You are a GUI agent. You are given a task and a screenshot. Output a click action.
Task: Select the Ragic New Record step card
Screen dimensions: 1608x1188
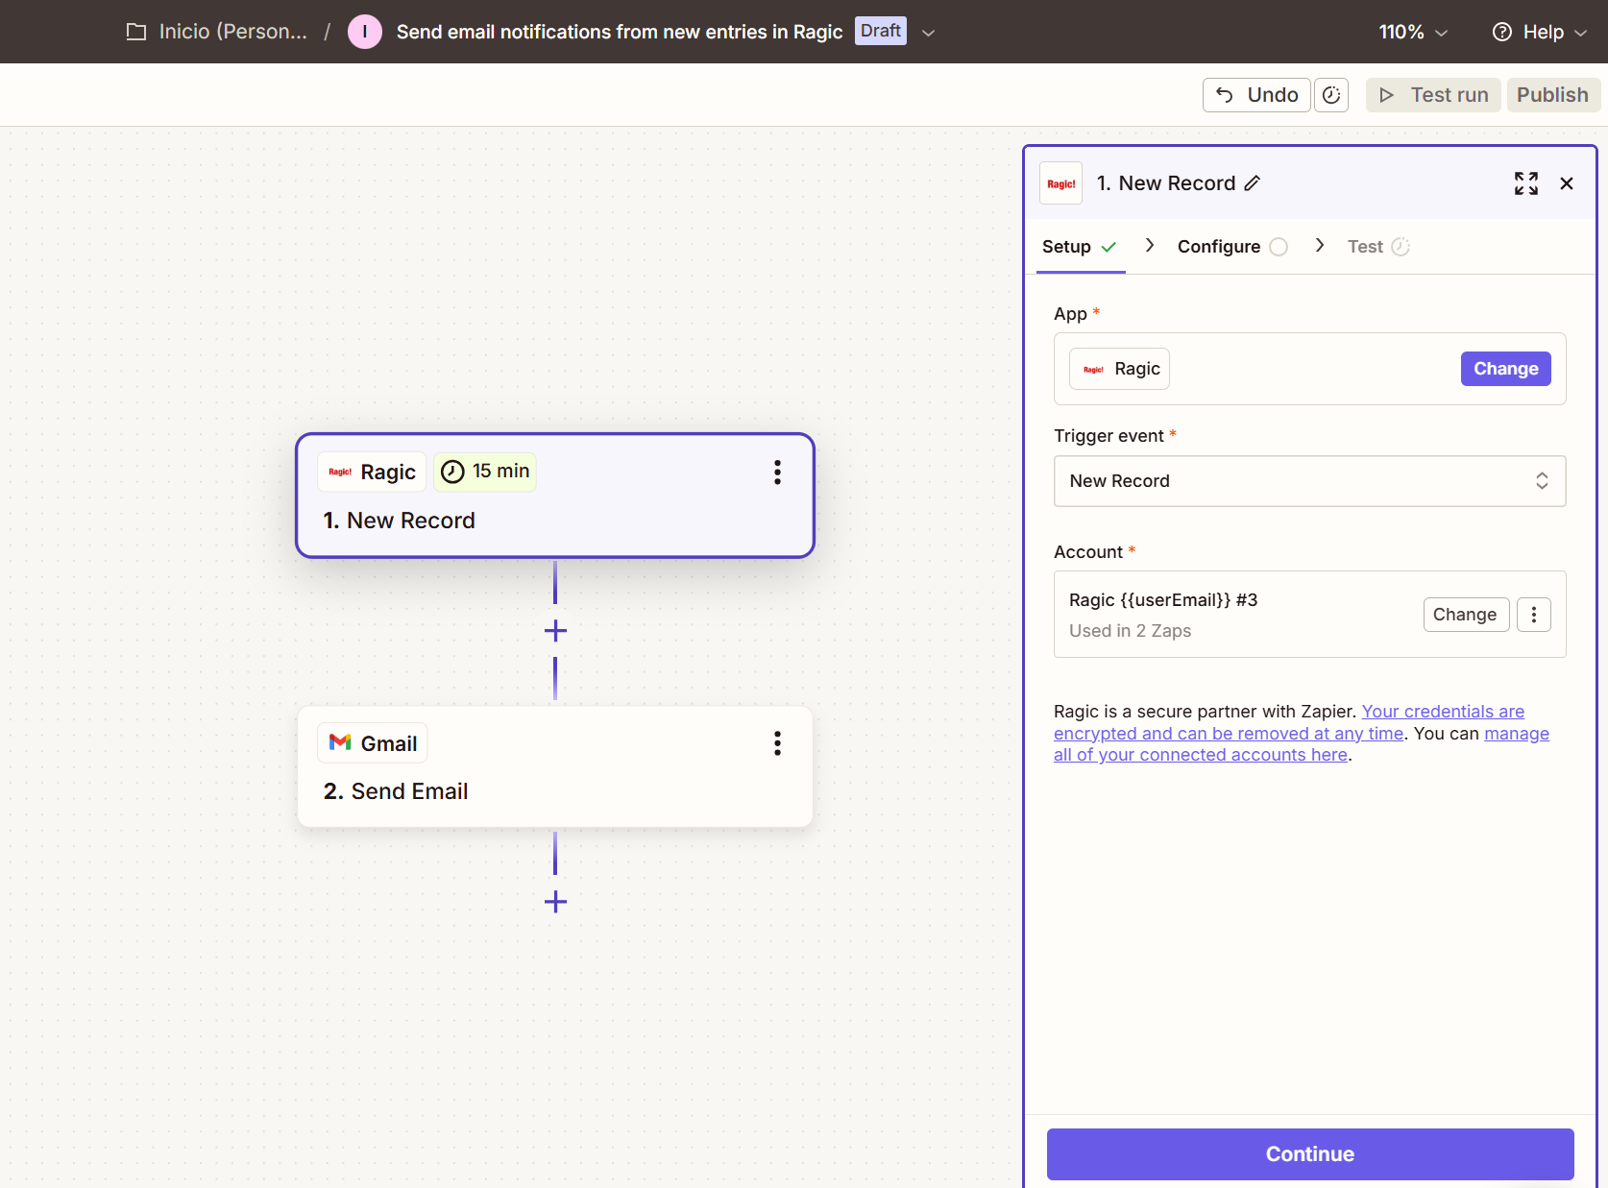555,496
